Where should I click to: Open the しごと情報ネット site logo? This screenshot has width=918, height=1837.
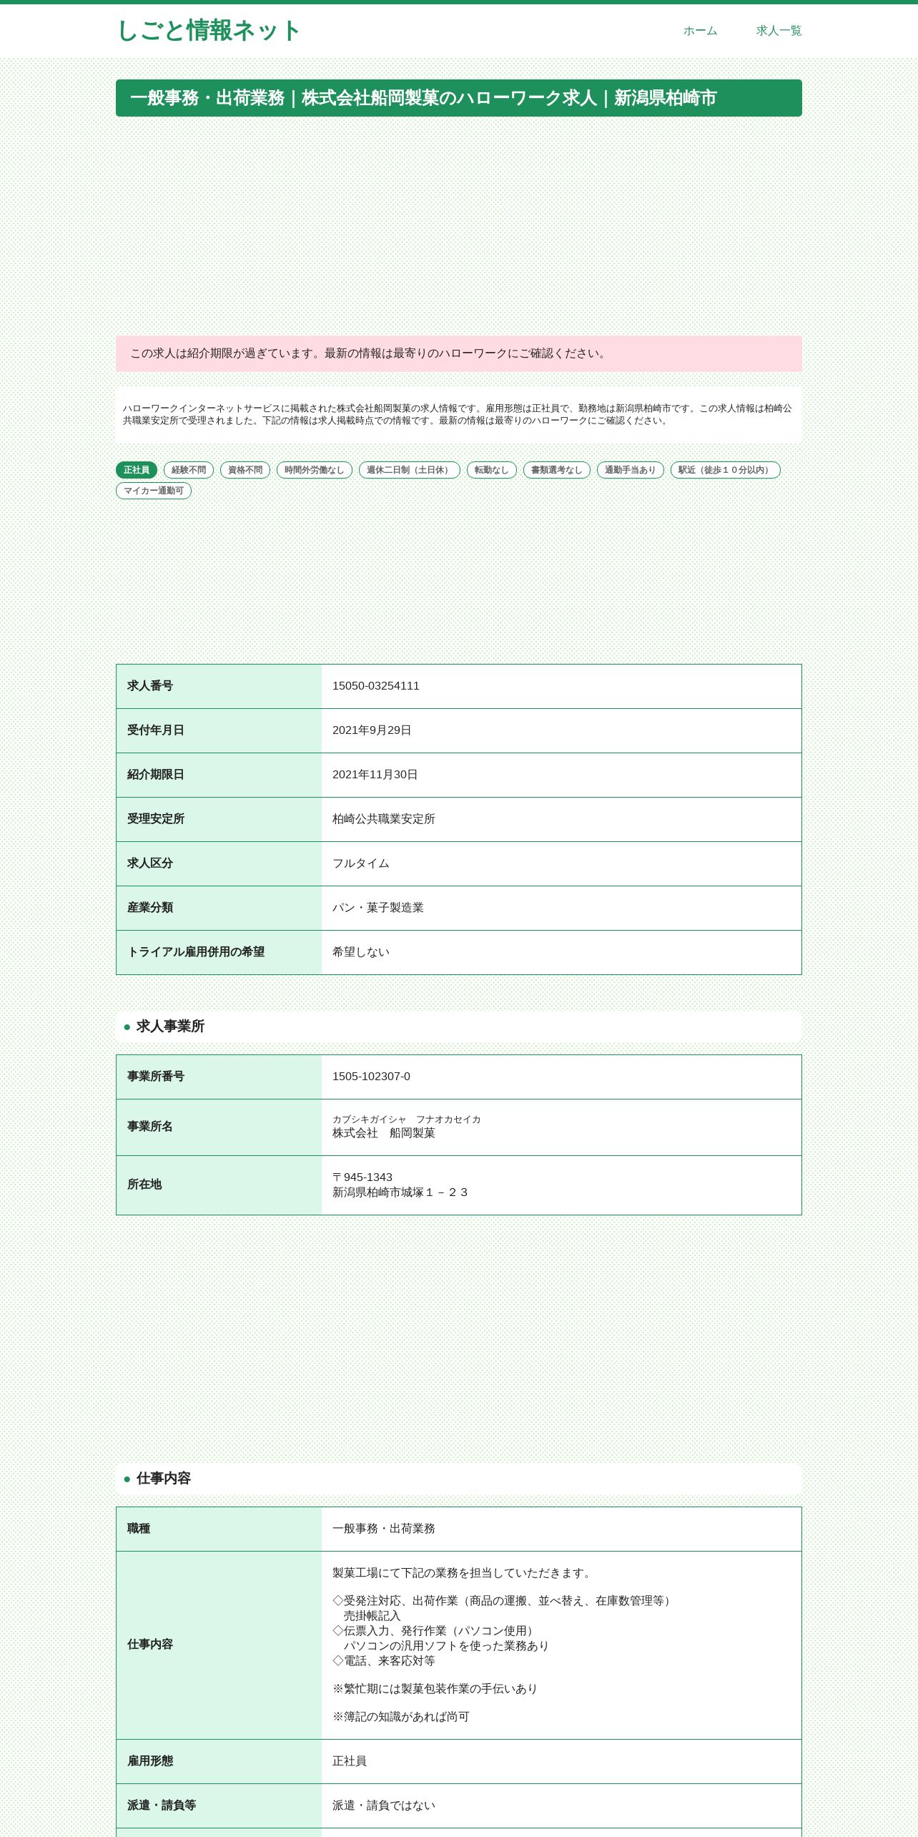(208, 31)
